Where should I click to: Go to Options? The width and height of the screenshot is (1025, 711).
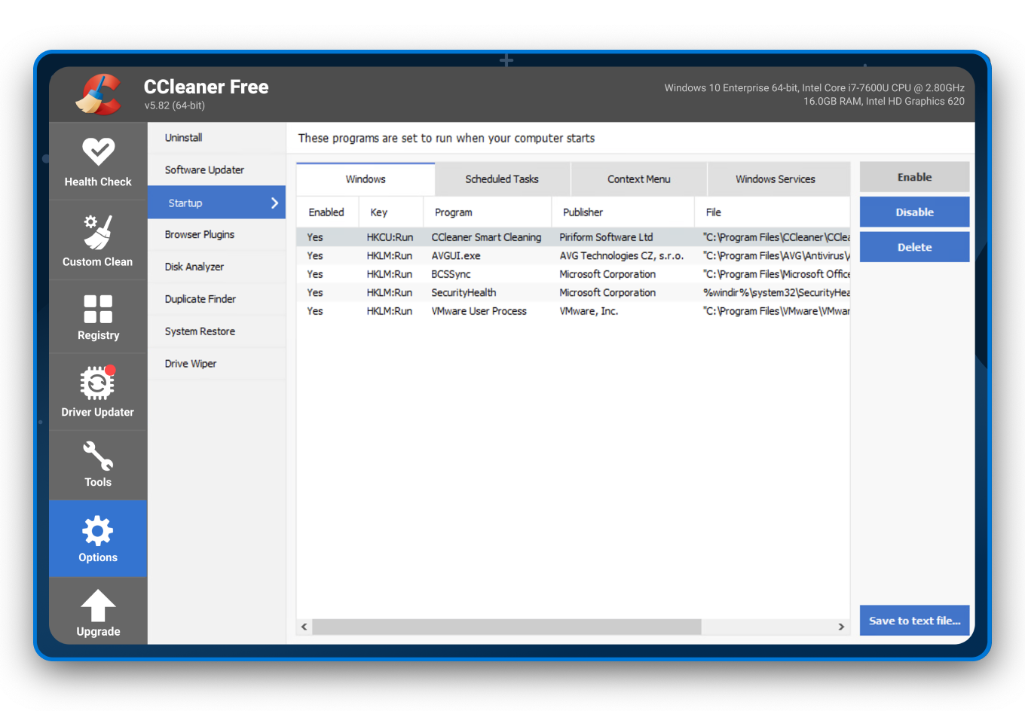98,539
